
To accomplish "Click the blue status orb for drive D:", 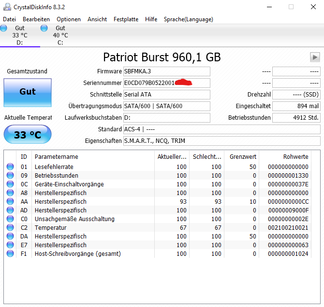I will click(3, 28).
